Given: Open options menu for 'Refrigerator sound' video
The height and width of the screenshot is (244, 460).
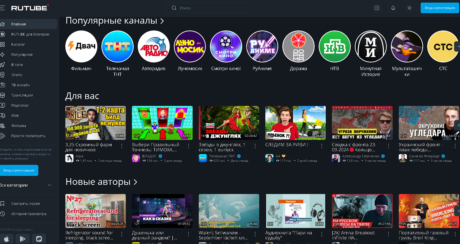Looking at the screenshot, I should [x=122, y=234].
